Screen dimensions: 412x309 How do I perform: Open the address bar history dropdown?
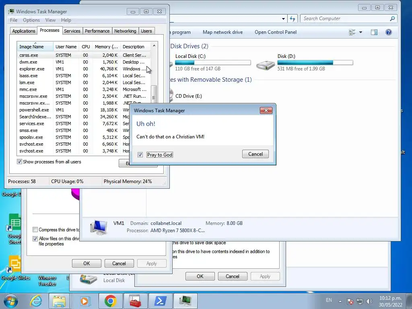[x=283, y=19]
